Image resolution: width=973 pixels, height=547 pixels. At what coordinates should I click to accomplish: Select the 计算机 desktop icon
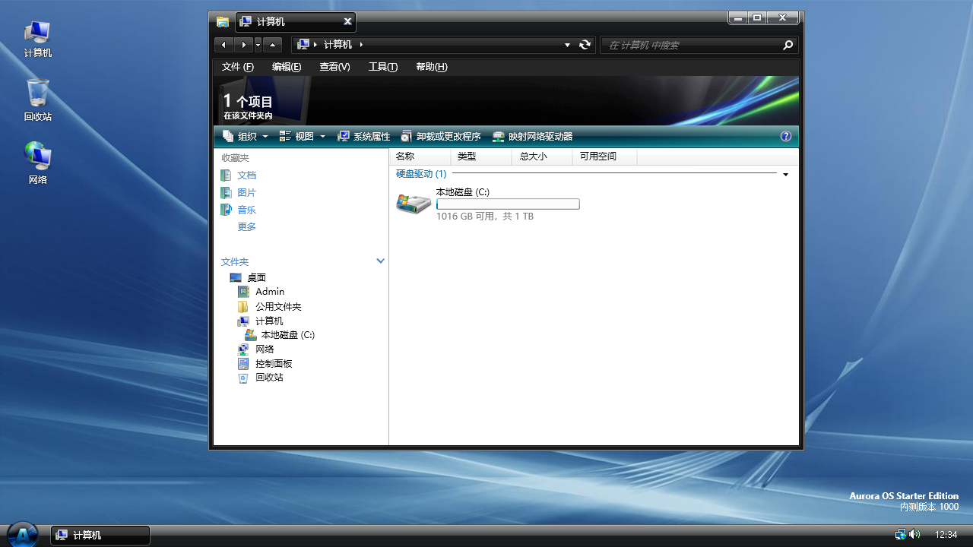tap(38, 39)
